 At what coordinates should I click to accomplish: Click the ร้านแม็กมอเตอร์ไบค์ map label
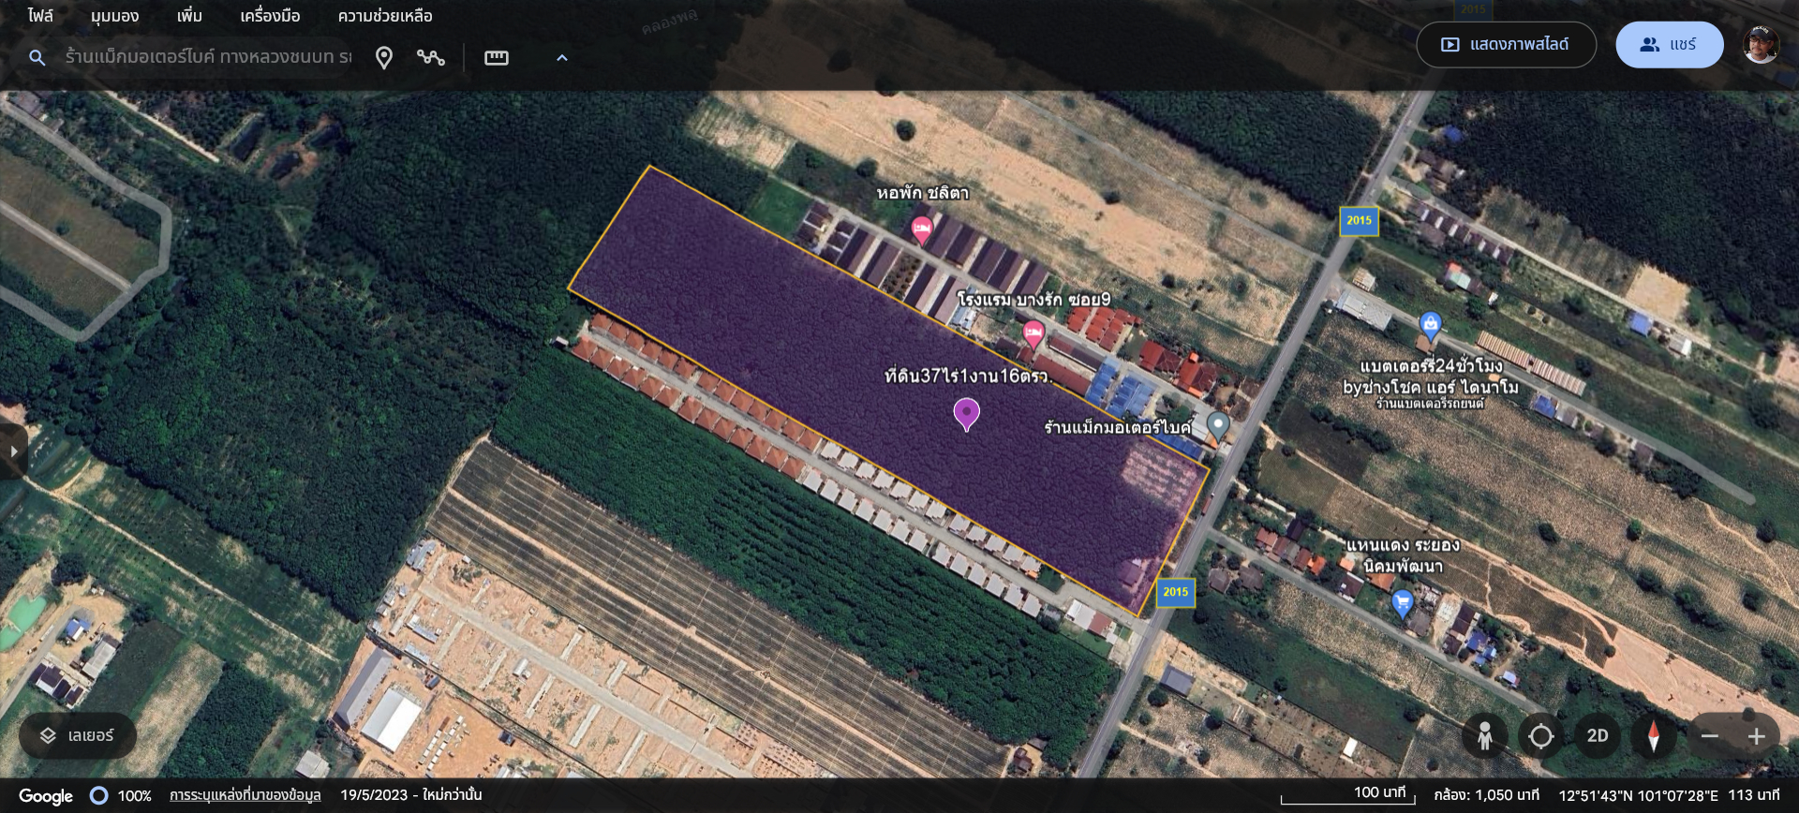click(1118, 427)
